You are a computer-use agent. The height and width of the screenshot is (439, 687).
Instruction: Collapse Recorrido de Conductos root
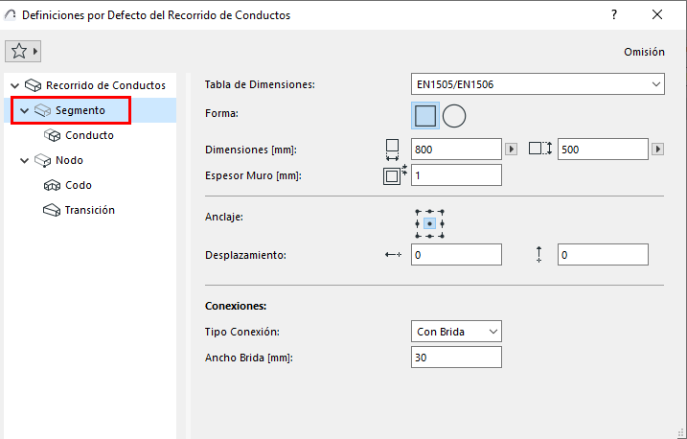(x=13, y=85)
